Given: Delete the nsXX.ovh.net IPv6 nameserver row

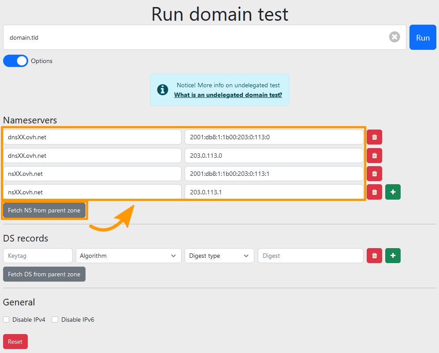Looking at the screenshot, I should [x=374, y=174].
